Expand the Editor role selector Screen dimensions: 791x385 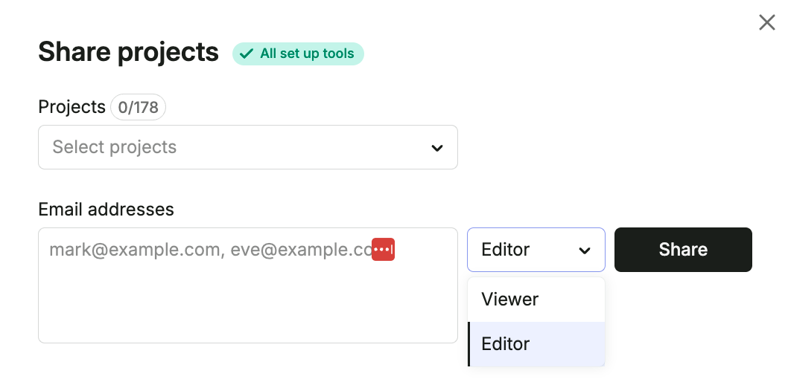tap(536, 250)
